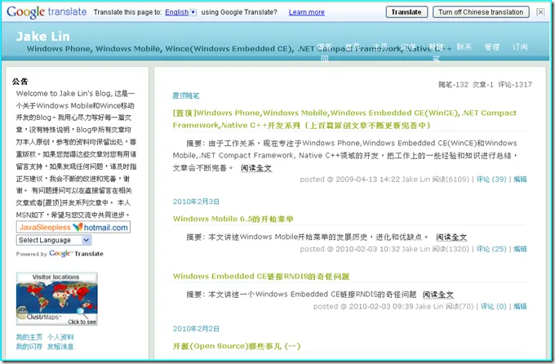Viewport: 555px width, 364px height.
Task: Click 阅读全文 for the RNDIS post
Action: click(438, 295)
